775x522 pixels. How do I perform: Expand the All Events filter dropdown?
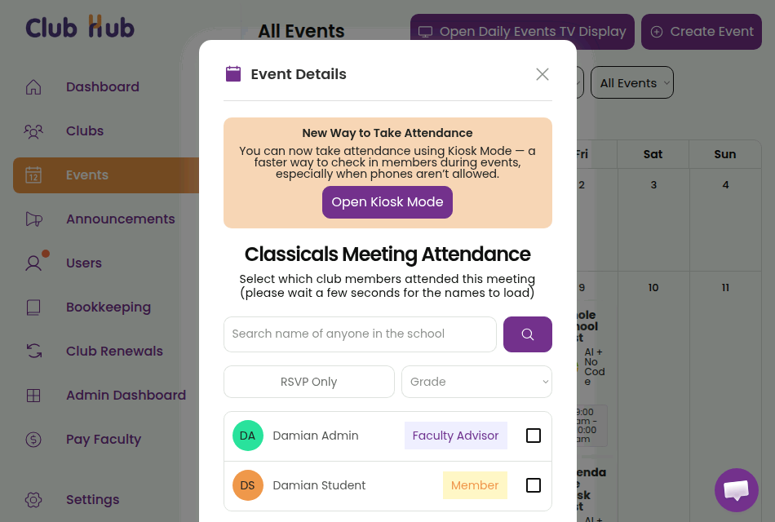click(x=631, y=82)
